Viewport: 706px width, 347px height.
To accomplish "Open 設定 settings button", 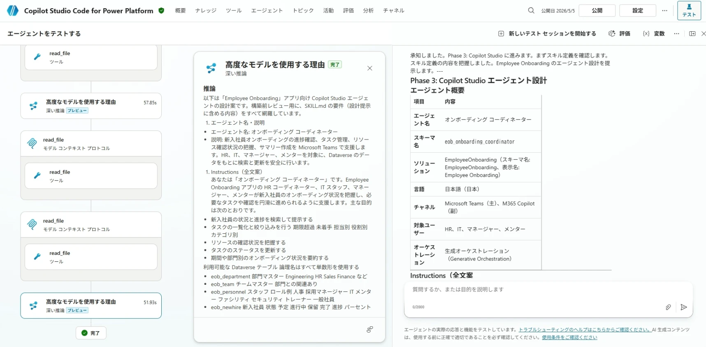I will pos(638,11).
